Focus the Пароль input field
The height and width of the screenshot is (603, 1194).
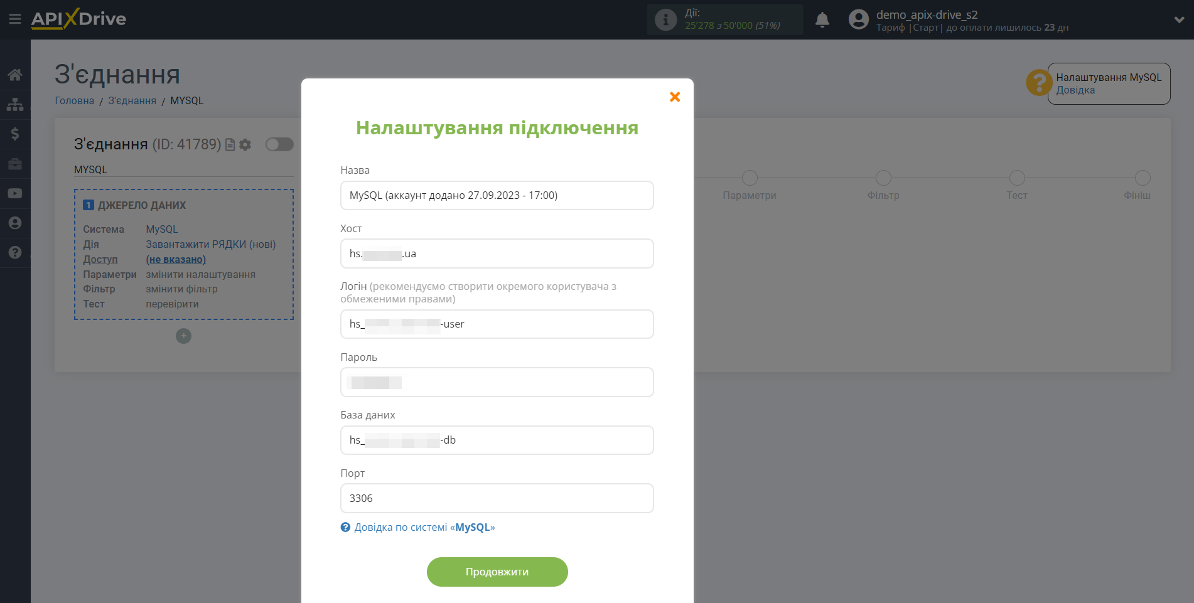point(497,382)
